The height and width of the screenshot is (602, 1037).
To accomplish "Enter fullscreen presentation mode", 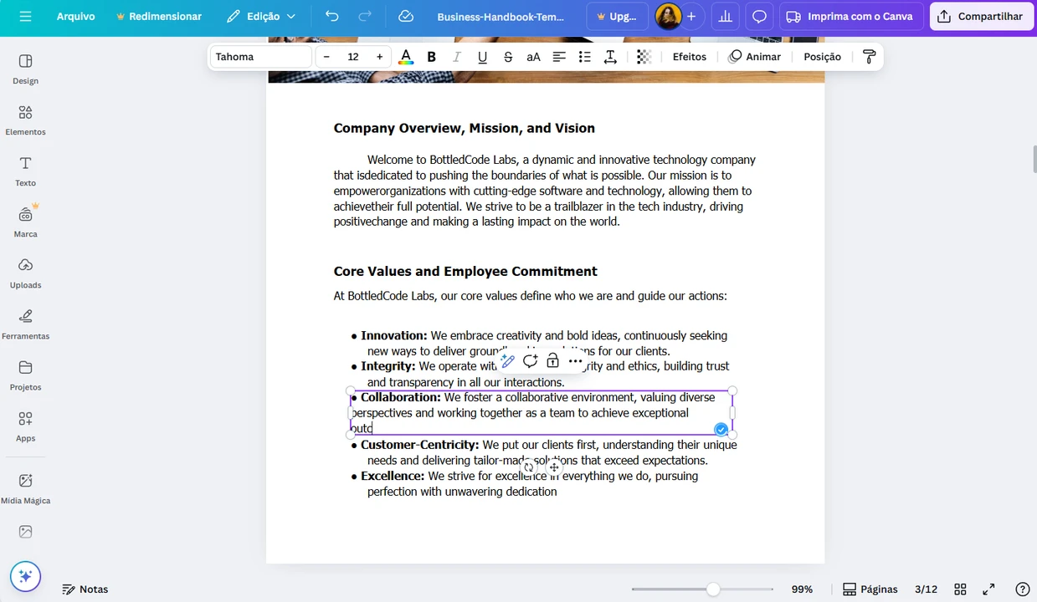I will [x=988, y=589].
